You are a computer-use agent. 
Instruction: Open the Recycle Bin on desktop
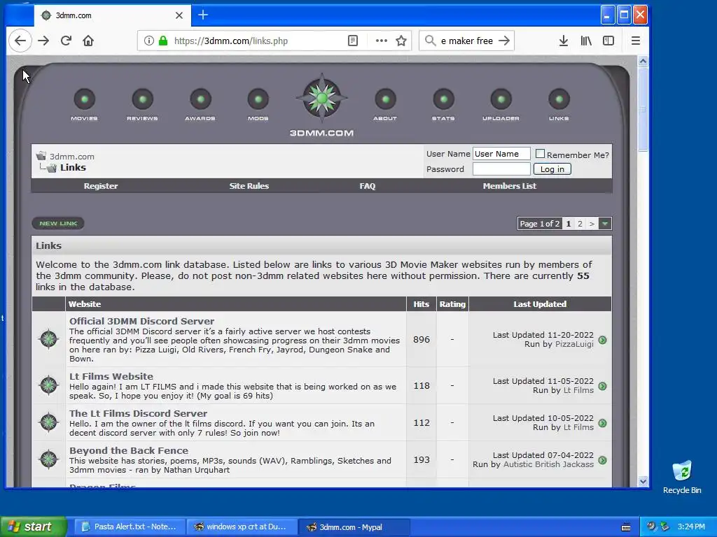pos(682,477)
